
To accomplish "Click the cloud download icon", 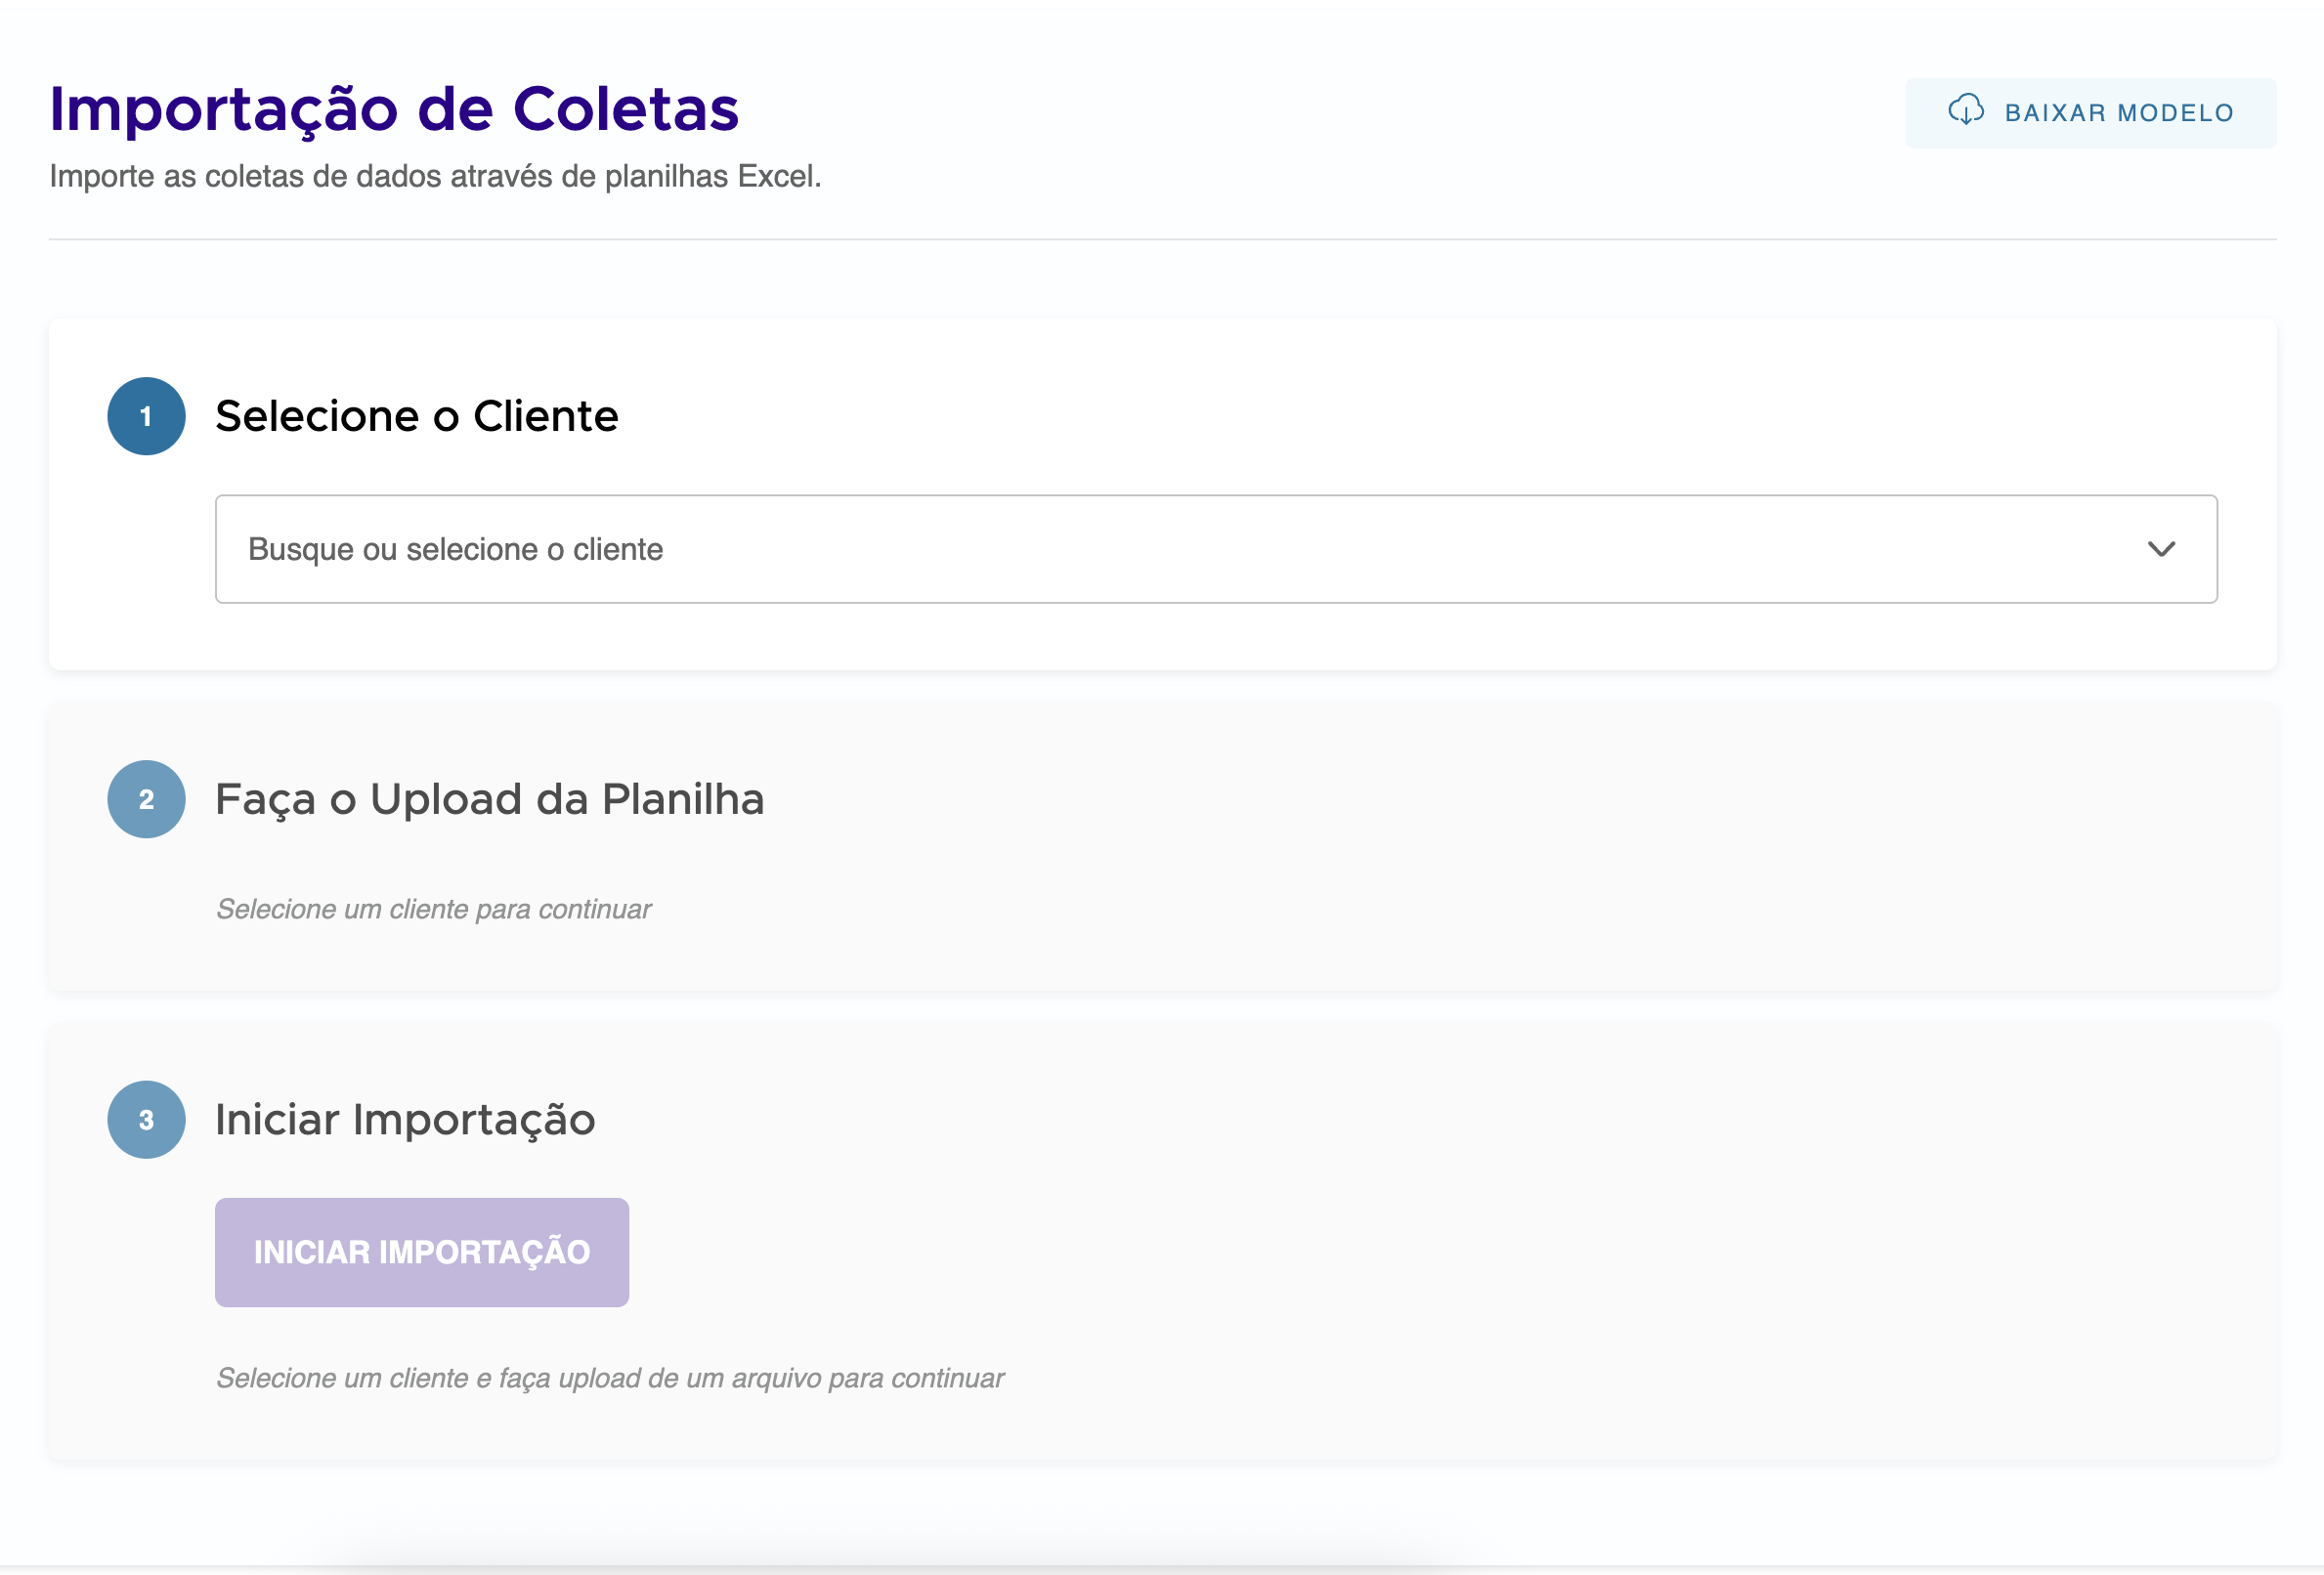I will click(1965, 111).
